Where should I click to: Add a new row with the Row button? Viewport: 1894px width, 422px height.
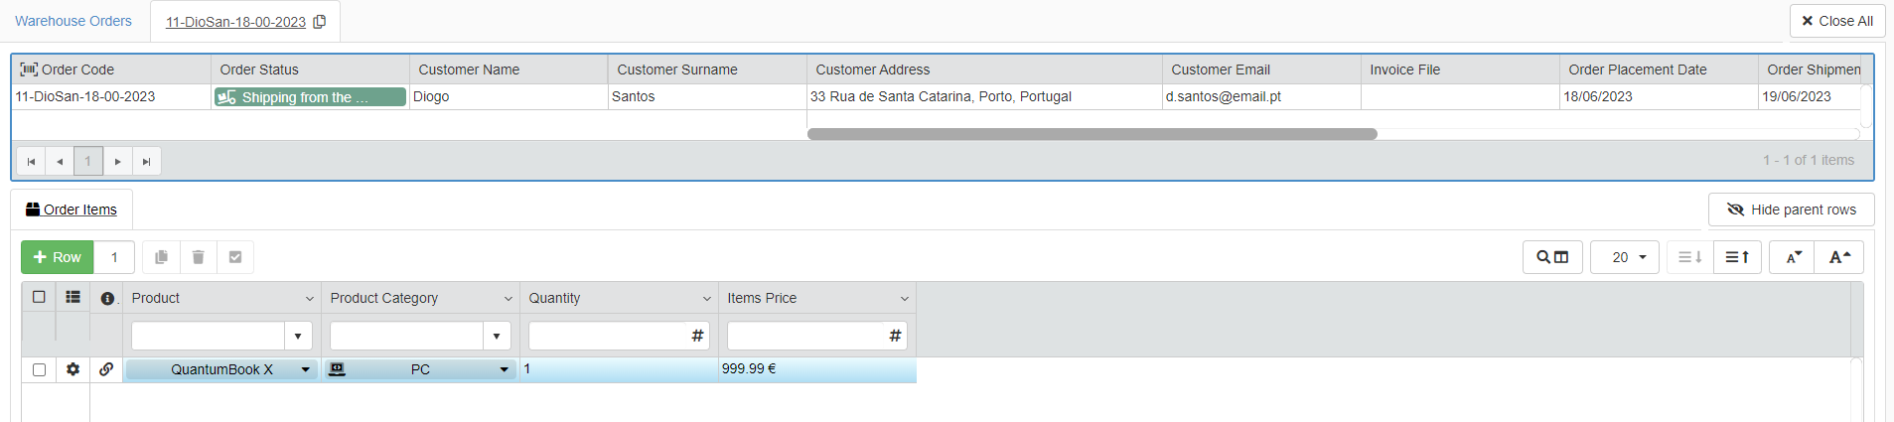click(x=58, y=257)
